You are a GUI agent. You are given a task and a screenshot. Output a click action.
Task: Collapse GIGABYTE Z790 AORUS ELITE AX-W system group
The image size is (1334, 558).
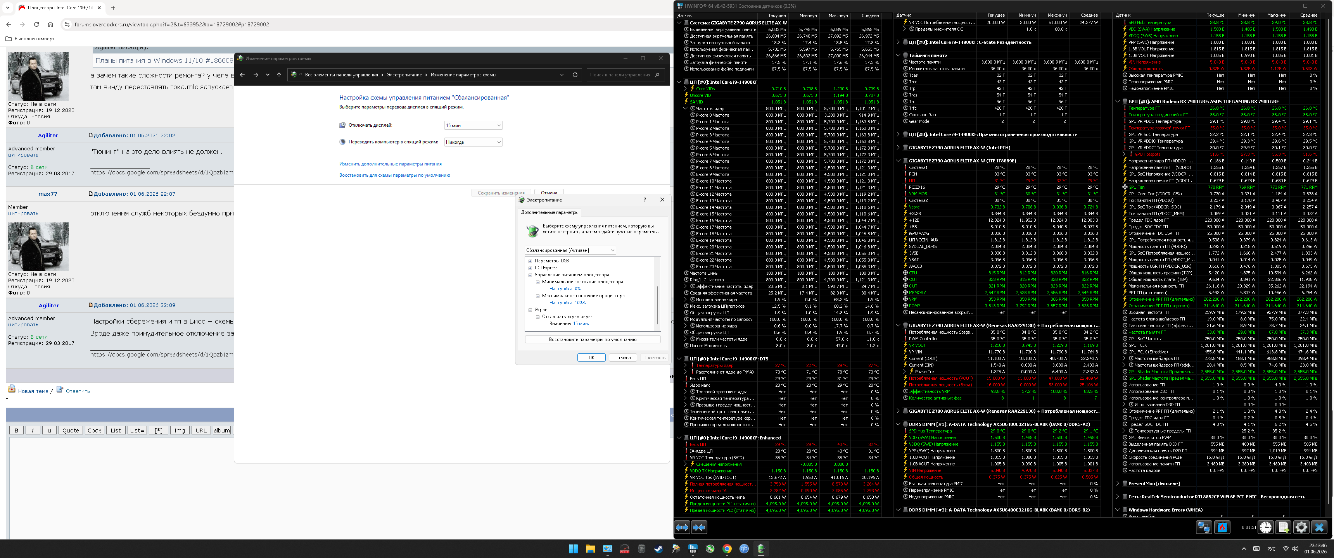pos(679,23)
